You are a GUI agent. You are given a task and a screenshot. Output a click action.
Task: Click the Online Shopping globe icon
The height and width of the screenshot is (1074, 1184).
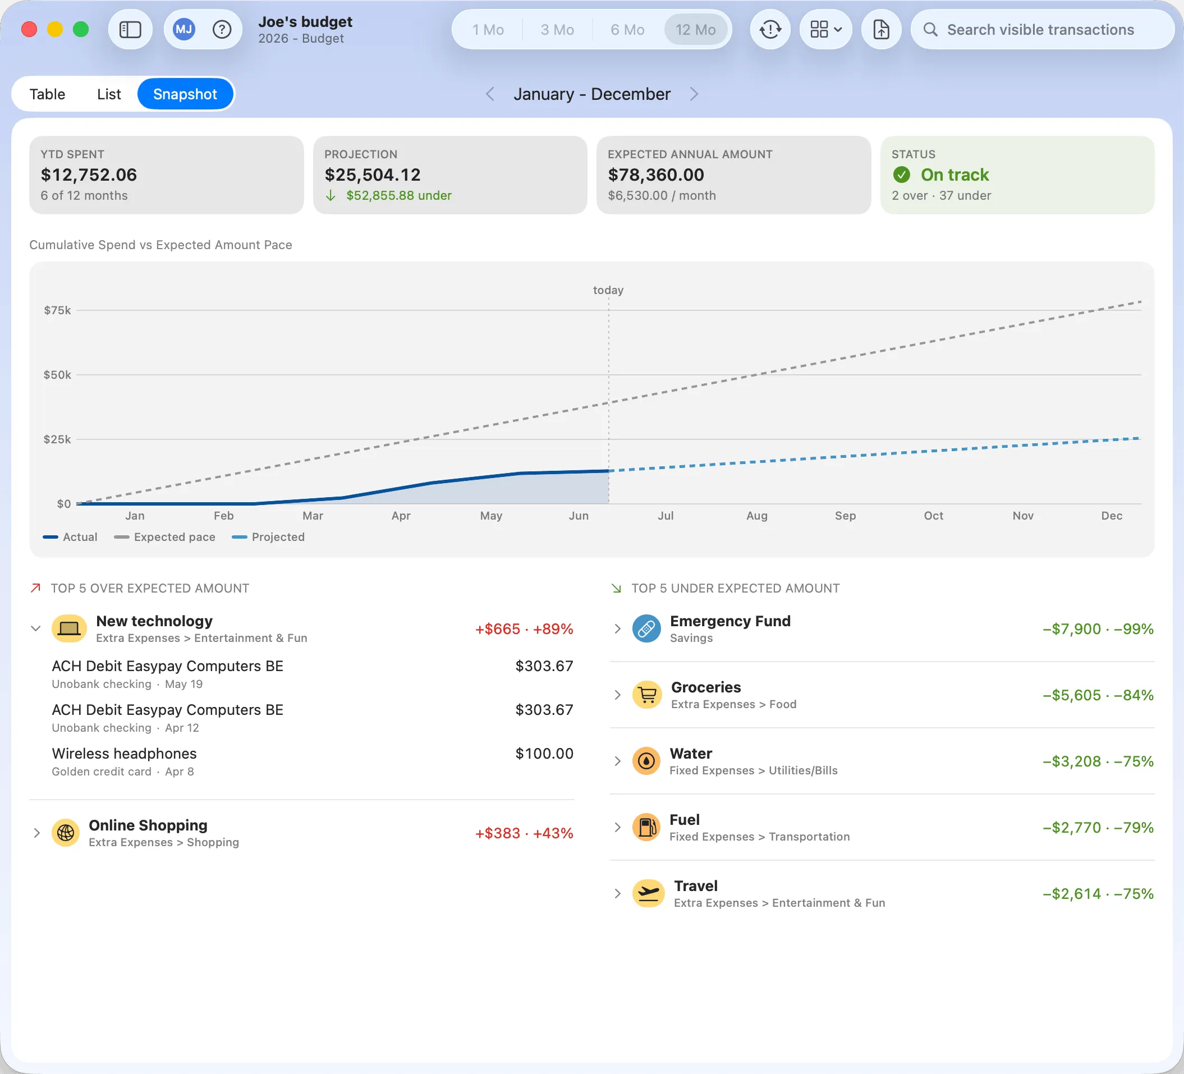pos(66,833)
